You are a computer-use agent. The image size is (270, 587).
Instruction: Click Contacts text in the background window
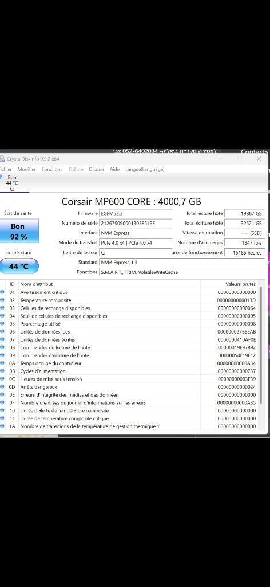tap(255, 151)
